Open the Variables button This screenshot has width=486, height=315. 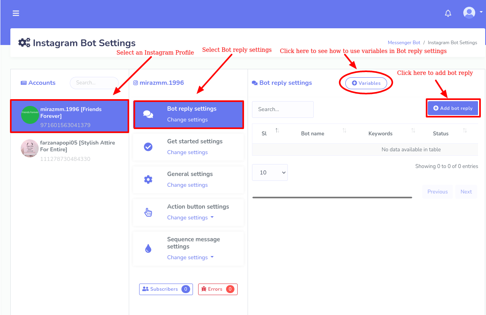(366, 83)
